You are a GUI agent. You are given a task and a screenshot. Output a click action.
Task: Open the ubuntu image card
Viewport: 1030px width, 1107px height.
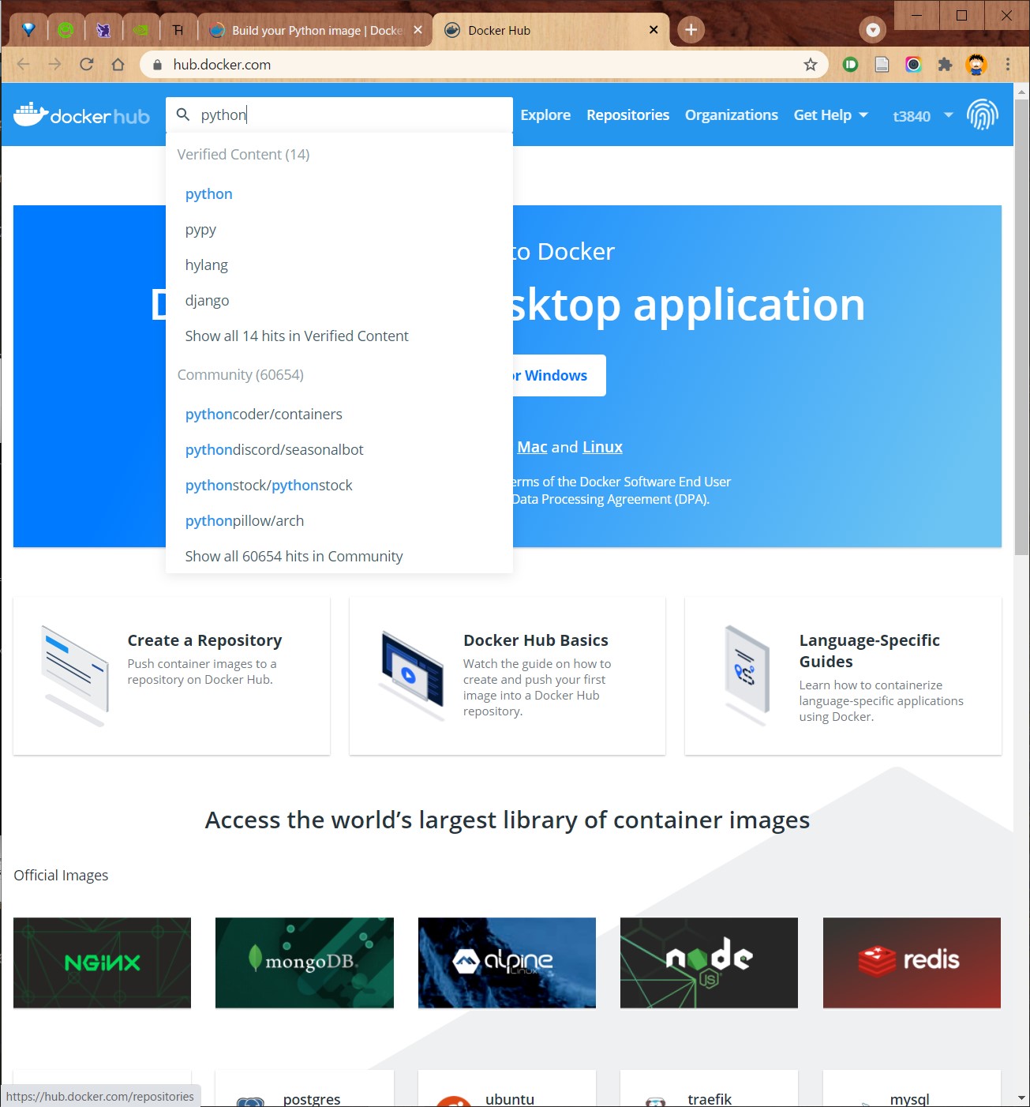507,1089
